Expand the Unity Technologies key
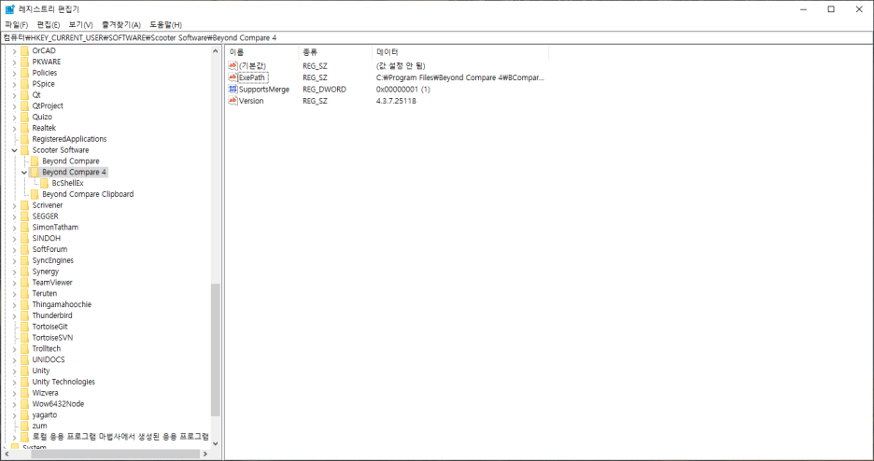The width and height of the screenshot is (874, 461). tap(15, 382)
